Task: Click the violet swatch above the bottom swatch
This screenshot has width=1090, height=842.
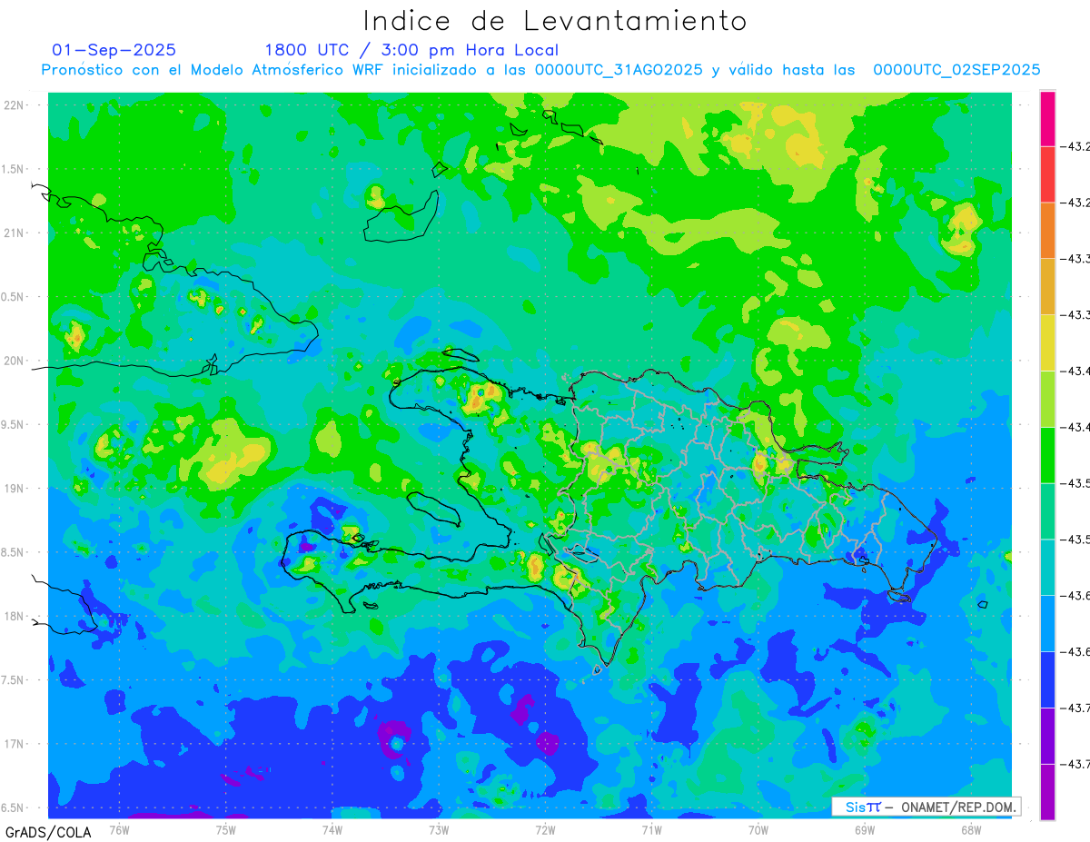Action: [x=1047, y=736]
